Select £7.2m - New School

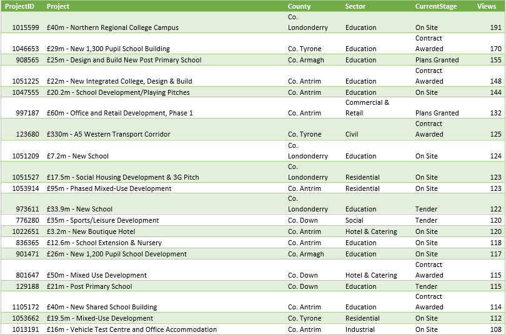click(x=77, y=157)
